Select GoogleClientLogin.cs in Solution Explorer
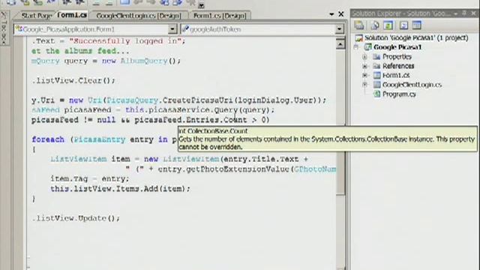The height and width of the screenshot is (270, 480). tap(412, 85)
